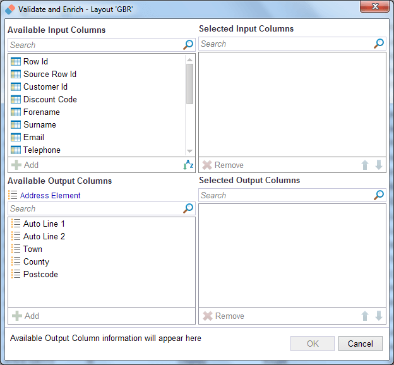394x365 pixels.
Task: Click the A-Z sort icon under input columns
Action: pyautogui.click(x=188, y=165)
